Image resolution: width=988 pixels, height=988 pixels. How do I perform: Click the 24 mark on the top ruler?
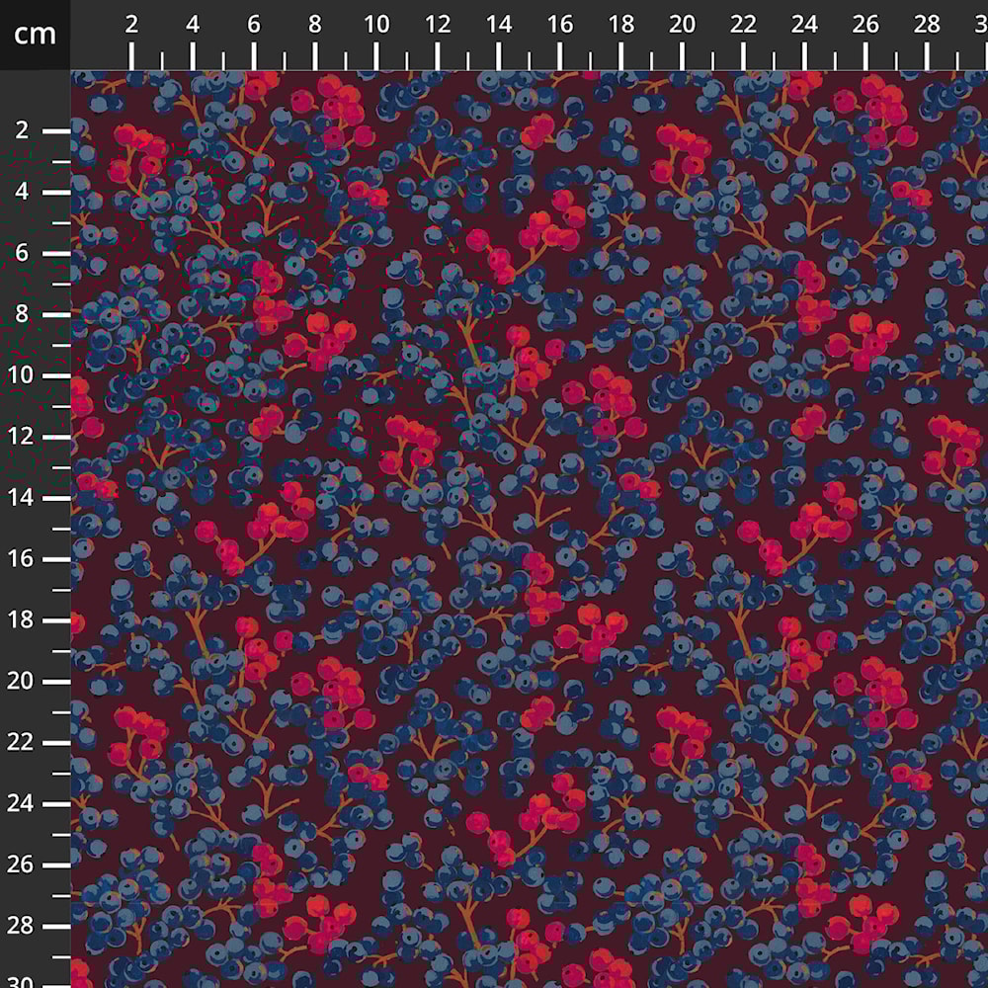tap(805, 27)
